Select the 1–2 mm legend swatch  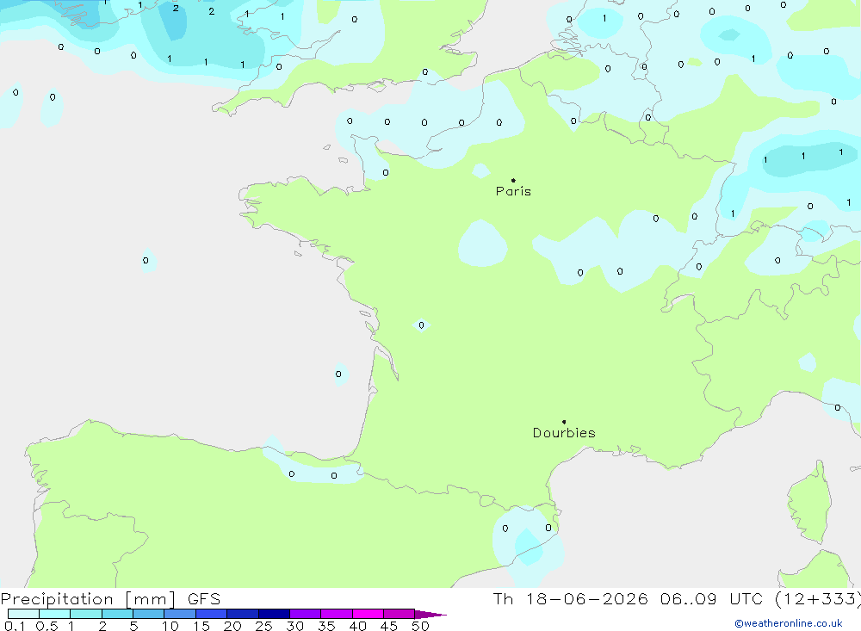tap(85, 614)
